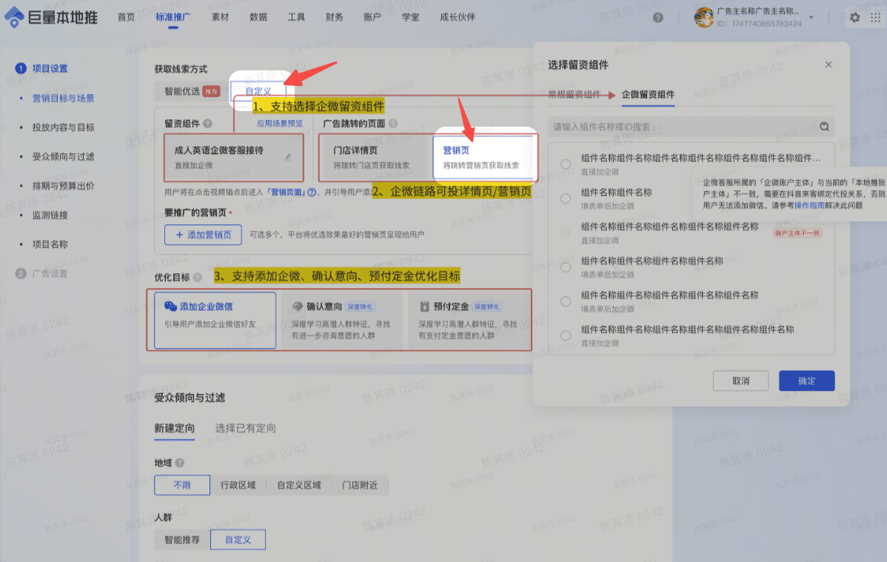Open the 素材 menu in top navigation
Image resolution: width=887 pixels, height=562 pixels.
pyautogui.click(x=220, y=17)
